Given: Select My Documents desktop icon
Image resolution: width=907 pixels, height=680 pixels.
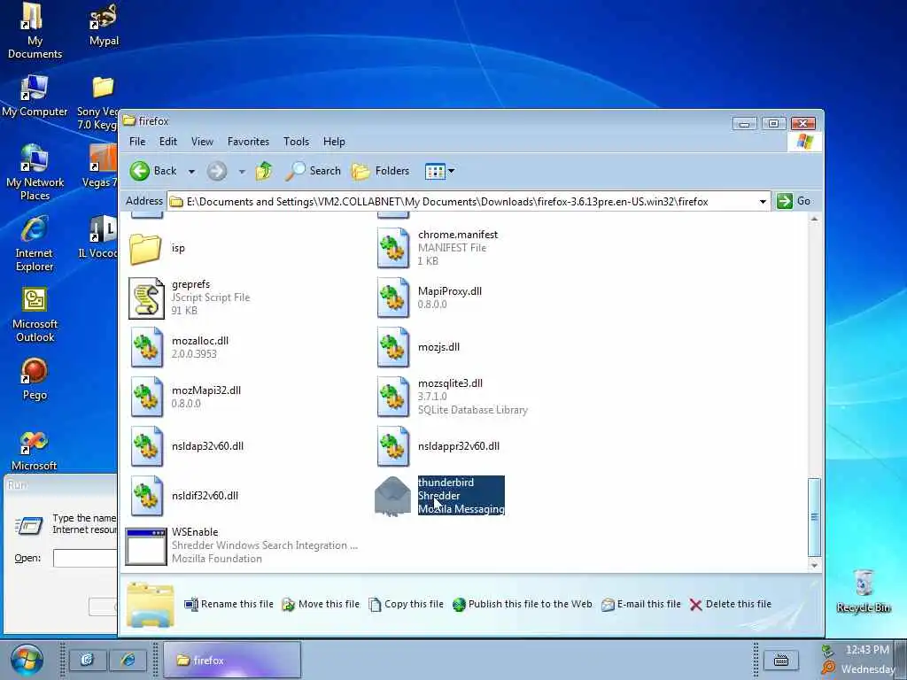Looking at the screenshot, I should click(x=35, y=32).
